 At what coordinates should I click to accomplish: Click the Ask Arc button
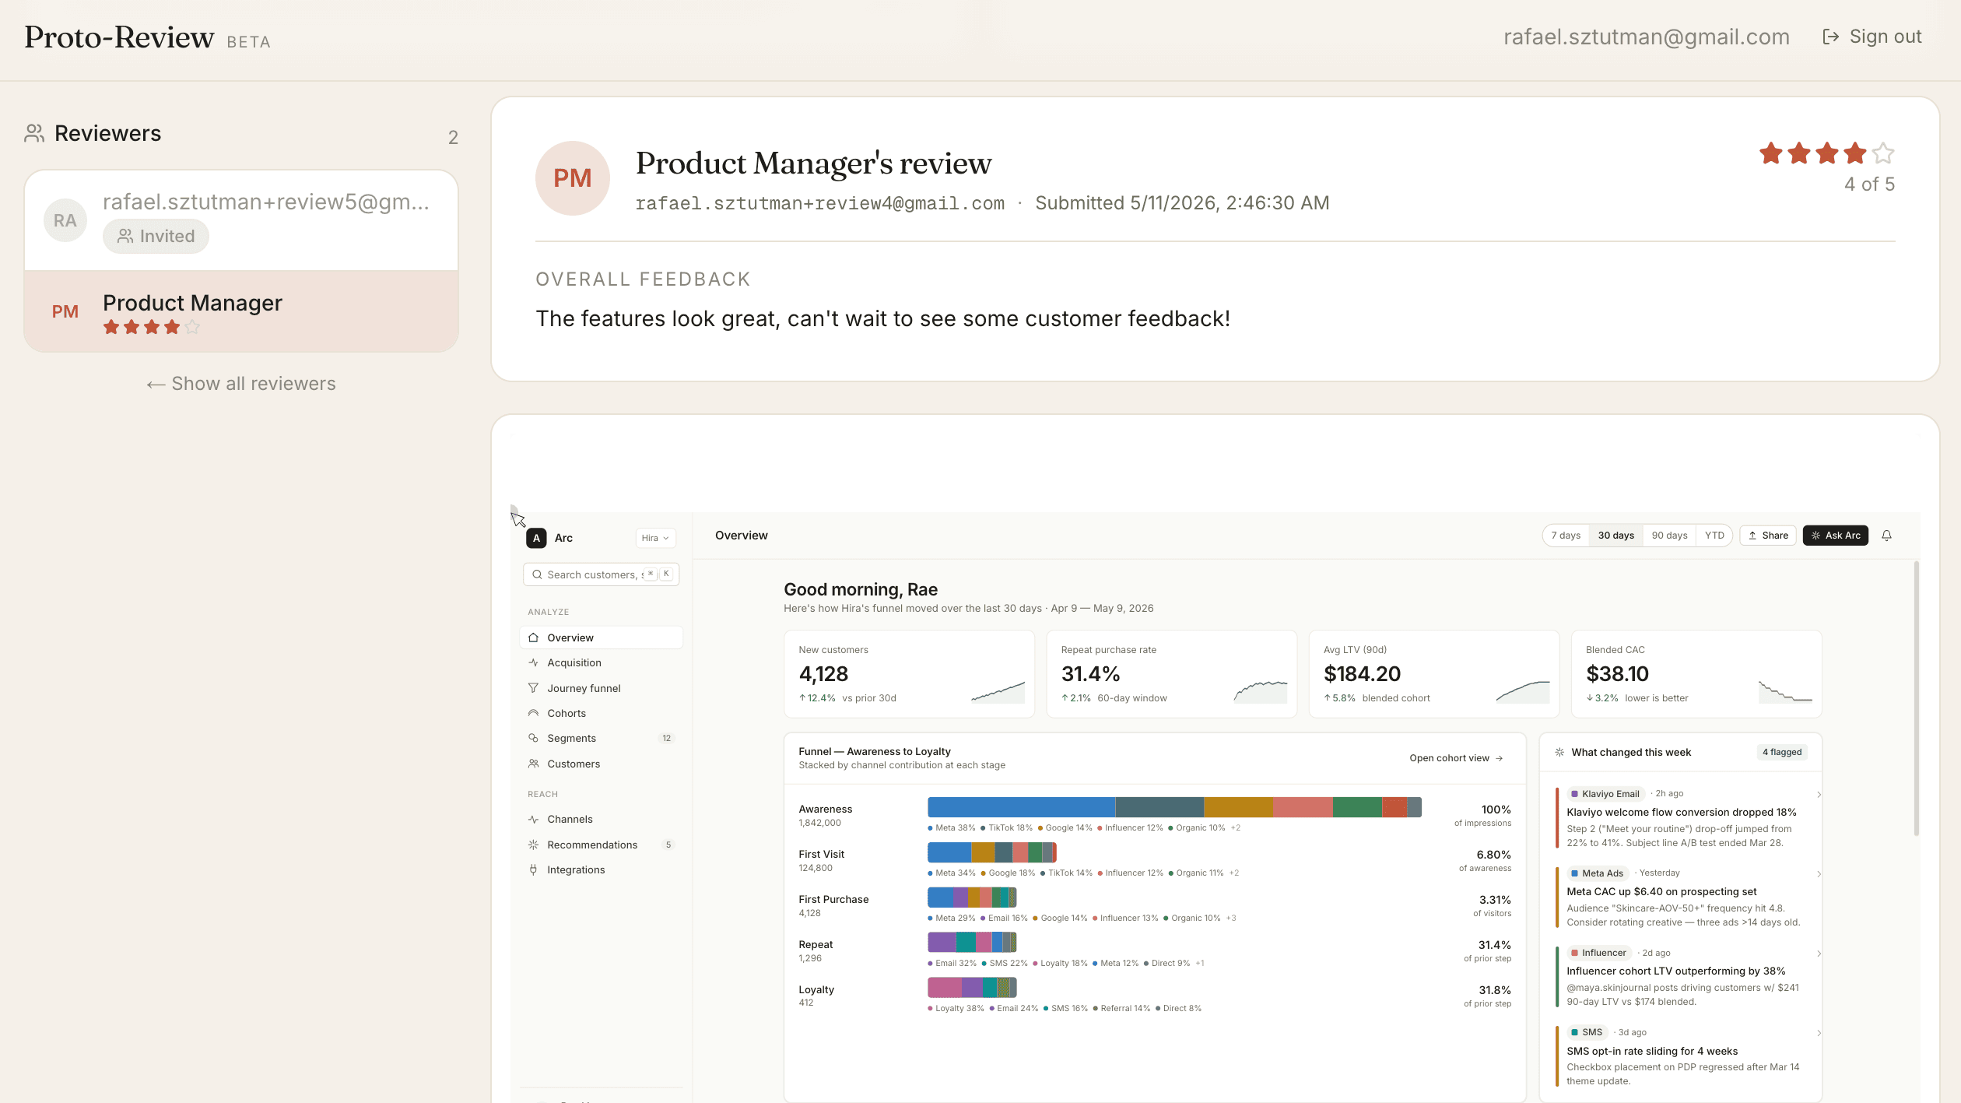coord(1835,536)
